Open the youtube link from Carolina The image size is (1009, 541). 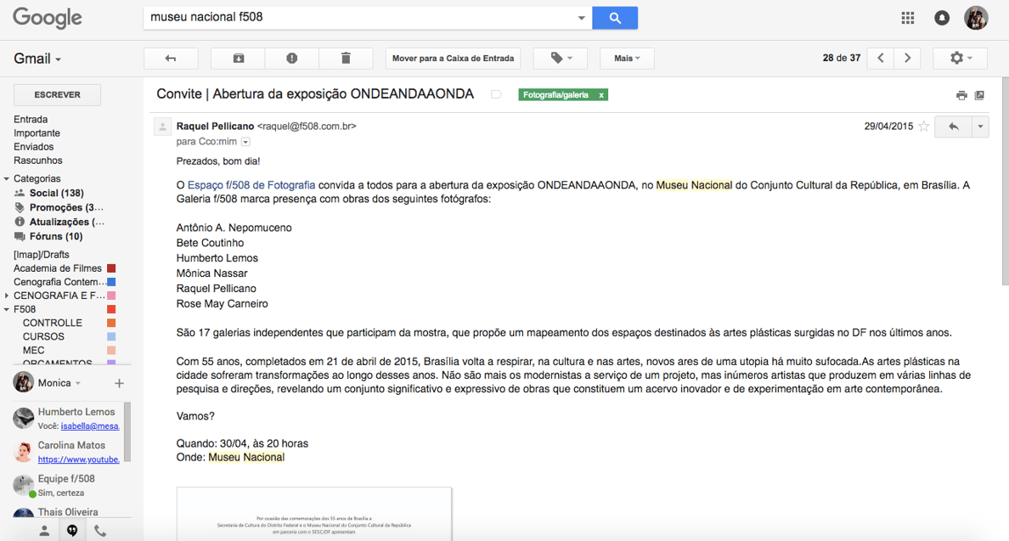click(x=78, y=459)
